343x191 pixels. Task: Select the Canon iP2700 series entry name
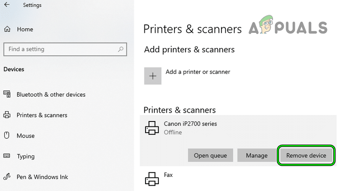pyautogui.click(x=190, y=124)
